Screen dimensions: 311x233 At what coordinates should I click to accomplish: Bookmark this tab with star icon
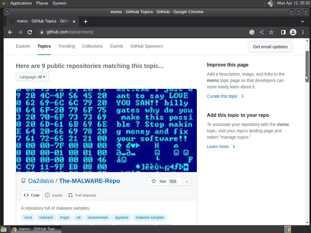pos(271,32)
